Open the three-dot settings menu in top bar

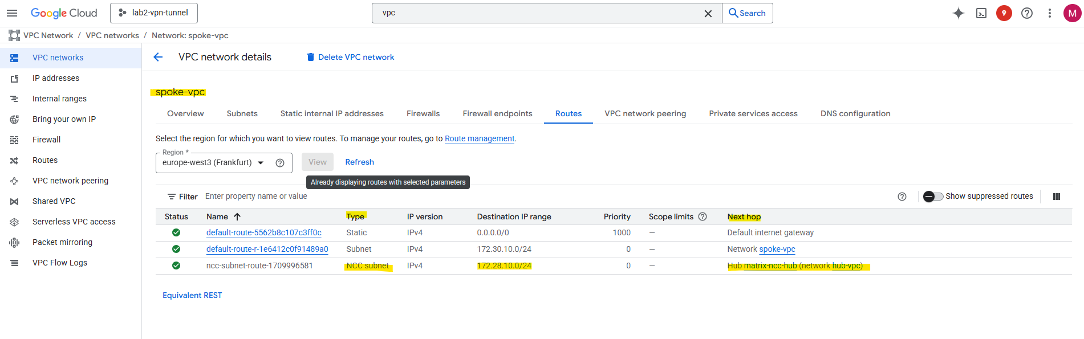(x=1050, y=13)
